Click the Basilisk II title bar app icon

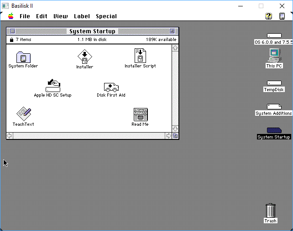[x=5, y=6]
